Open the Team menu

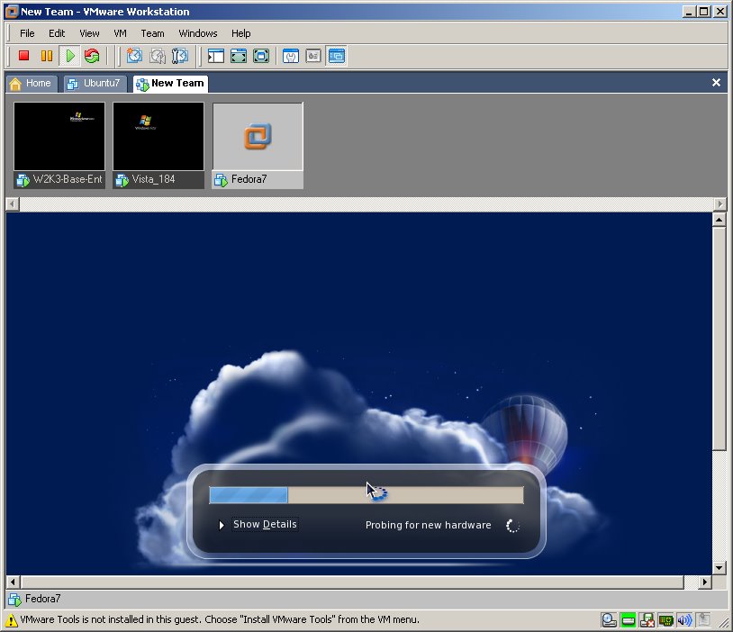152,33
